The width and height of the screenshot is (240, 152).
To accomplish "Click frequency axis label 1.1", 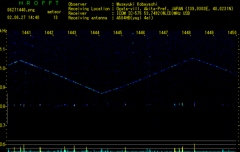I will [3, 49].
